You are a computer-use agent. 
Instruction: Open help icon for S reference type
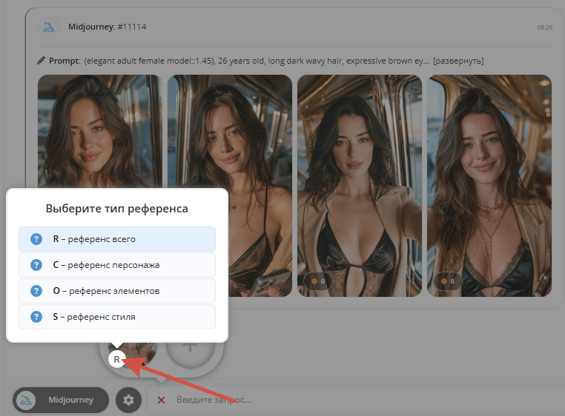point(36,317)
